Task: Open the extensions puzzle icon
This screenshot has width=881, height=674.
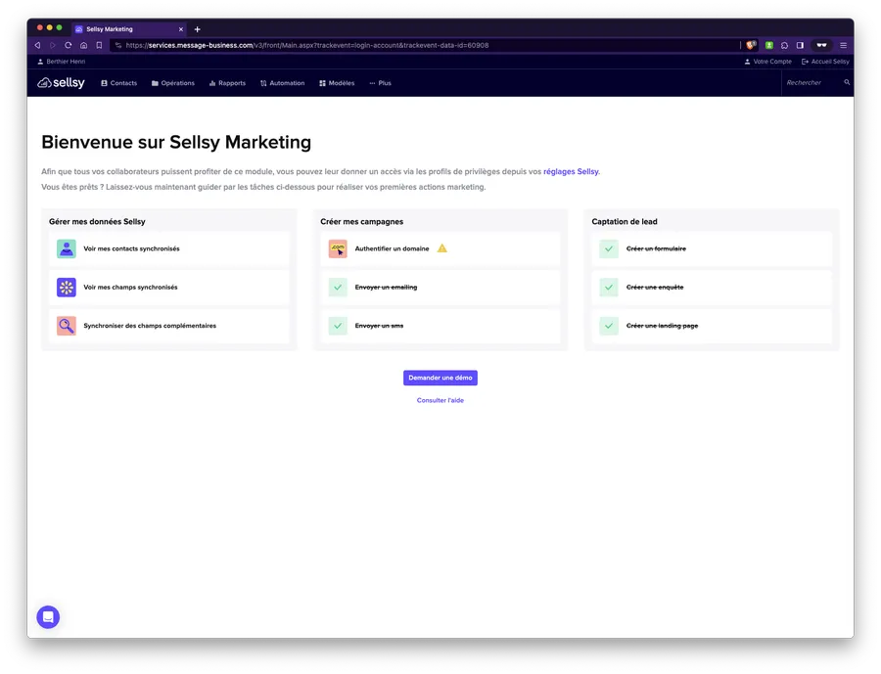Action: [x=784, y=45]
